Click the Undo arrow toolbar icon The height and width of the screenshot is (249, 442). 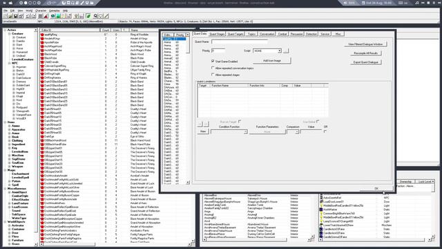coord(28,16)
